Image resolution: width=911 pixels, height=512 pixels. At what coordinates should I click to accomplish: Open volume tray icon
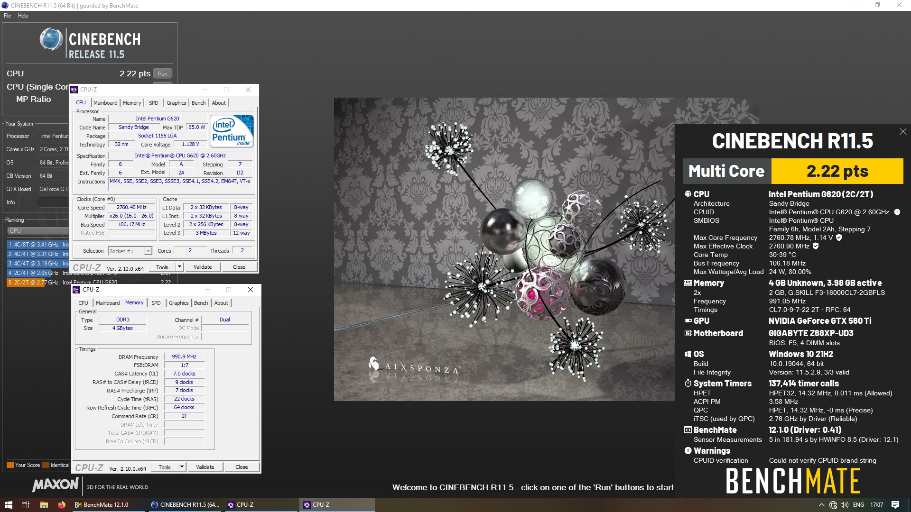point(845,505)
